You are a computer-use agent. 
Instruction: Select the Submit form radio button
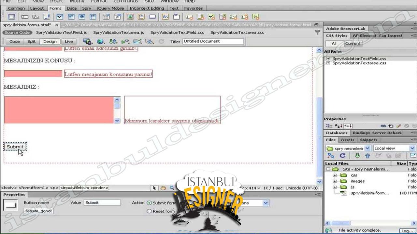pos(149,203)
